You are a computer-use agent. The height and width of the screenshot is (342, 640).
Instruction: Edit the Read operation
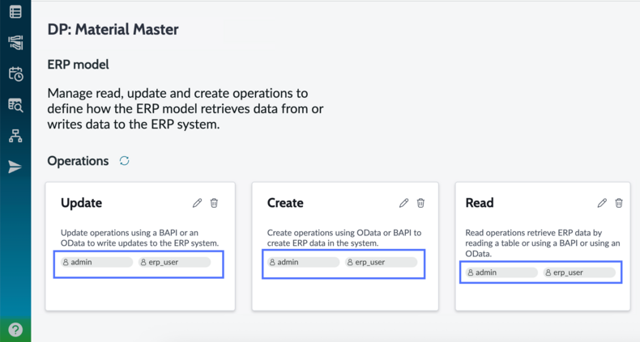pyautogui.click(x=602, y=203)
